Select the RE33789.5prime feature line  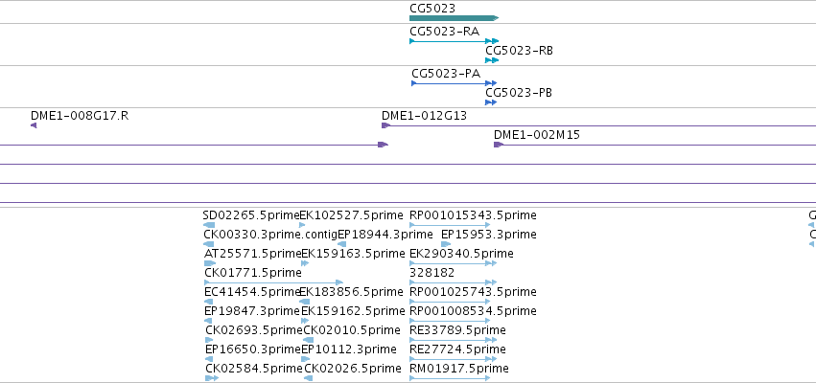coord(454,340)
